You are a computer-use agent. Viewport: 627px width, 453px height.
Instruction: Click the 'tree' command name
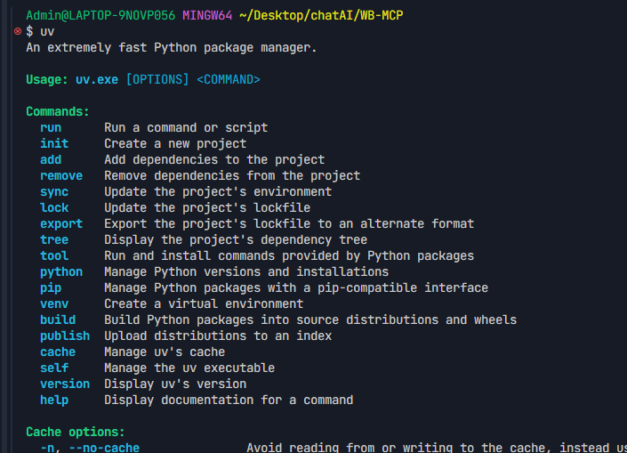tap(54, 239)
